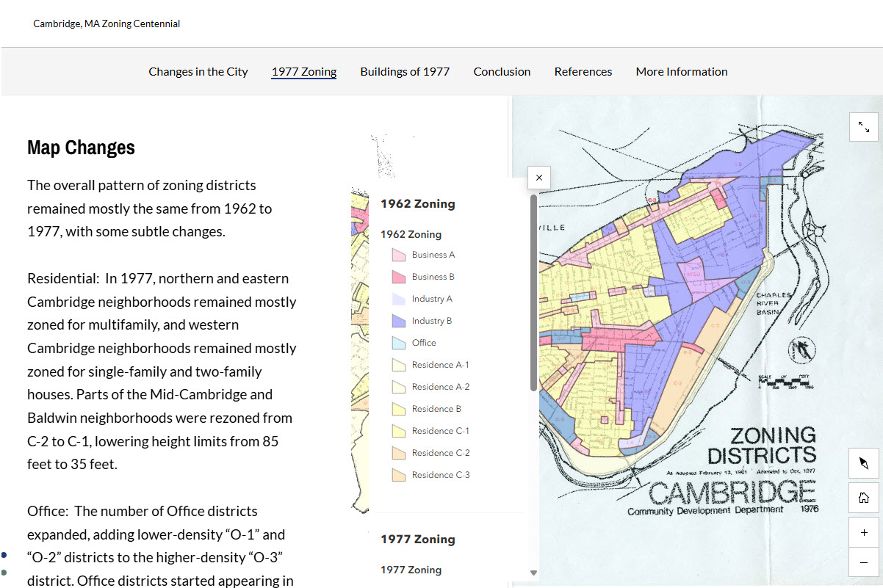Click the legend panel scrollbar thumb
Image resolution: width=883 pixels, height=588 pixels.
(x=533, y=292)
